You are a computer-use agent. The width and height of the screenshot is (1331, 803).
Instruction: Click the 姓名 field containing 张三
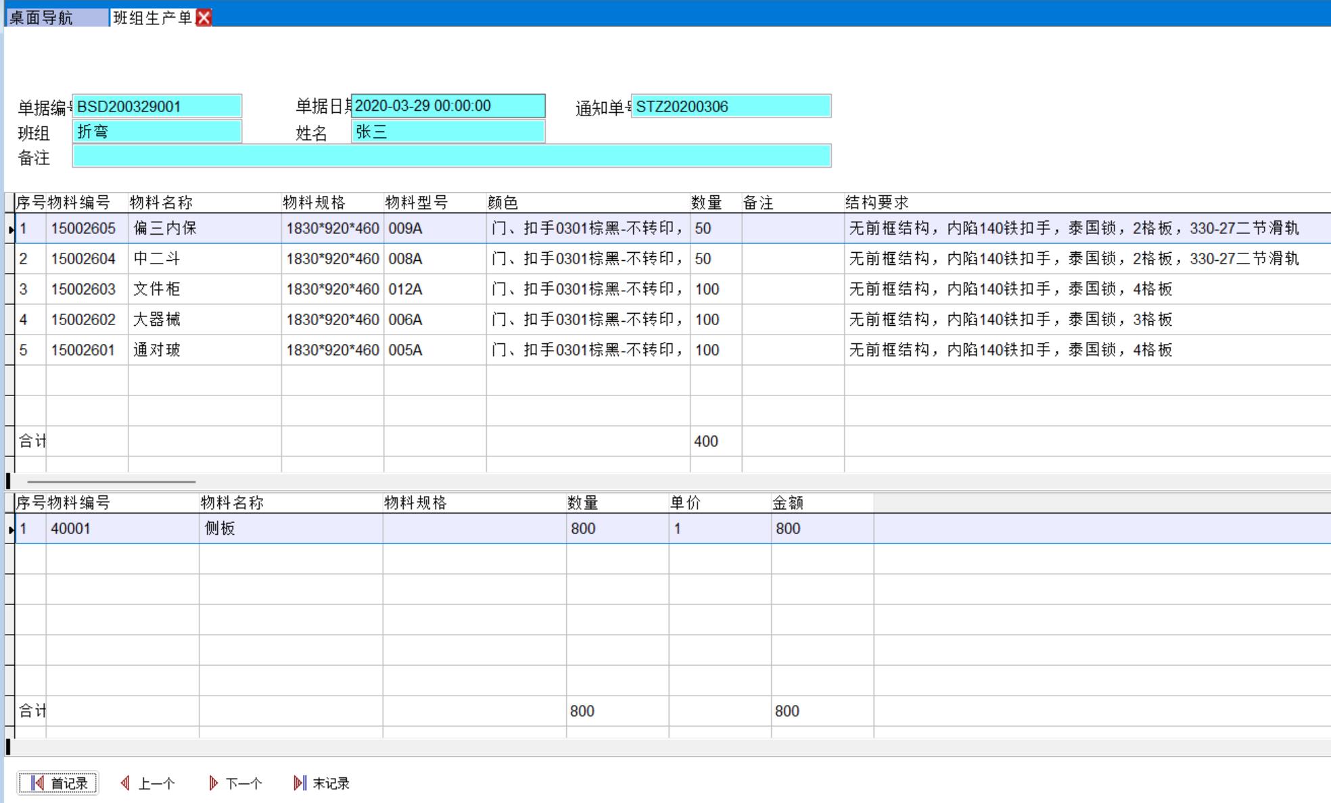448,131
